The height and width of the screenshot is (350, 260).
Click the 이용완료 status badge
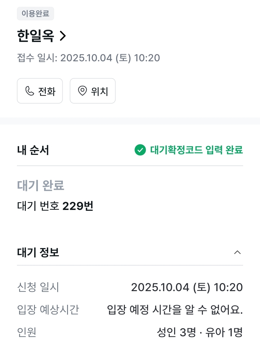tap(35, 13)
